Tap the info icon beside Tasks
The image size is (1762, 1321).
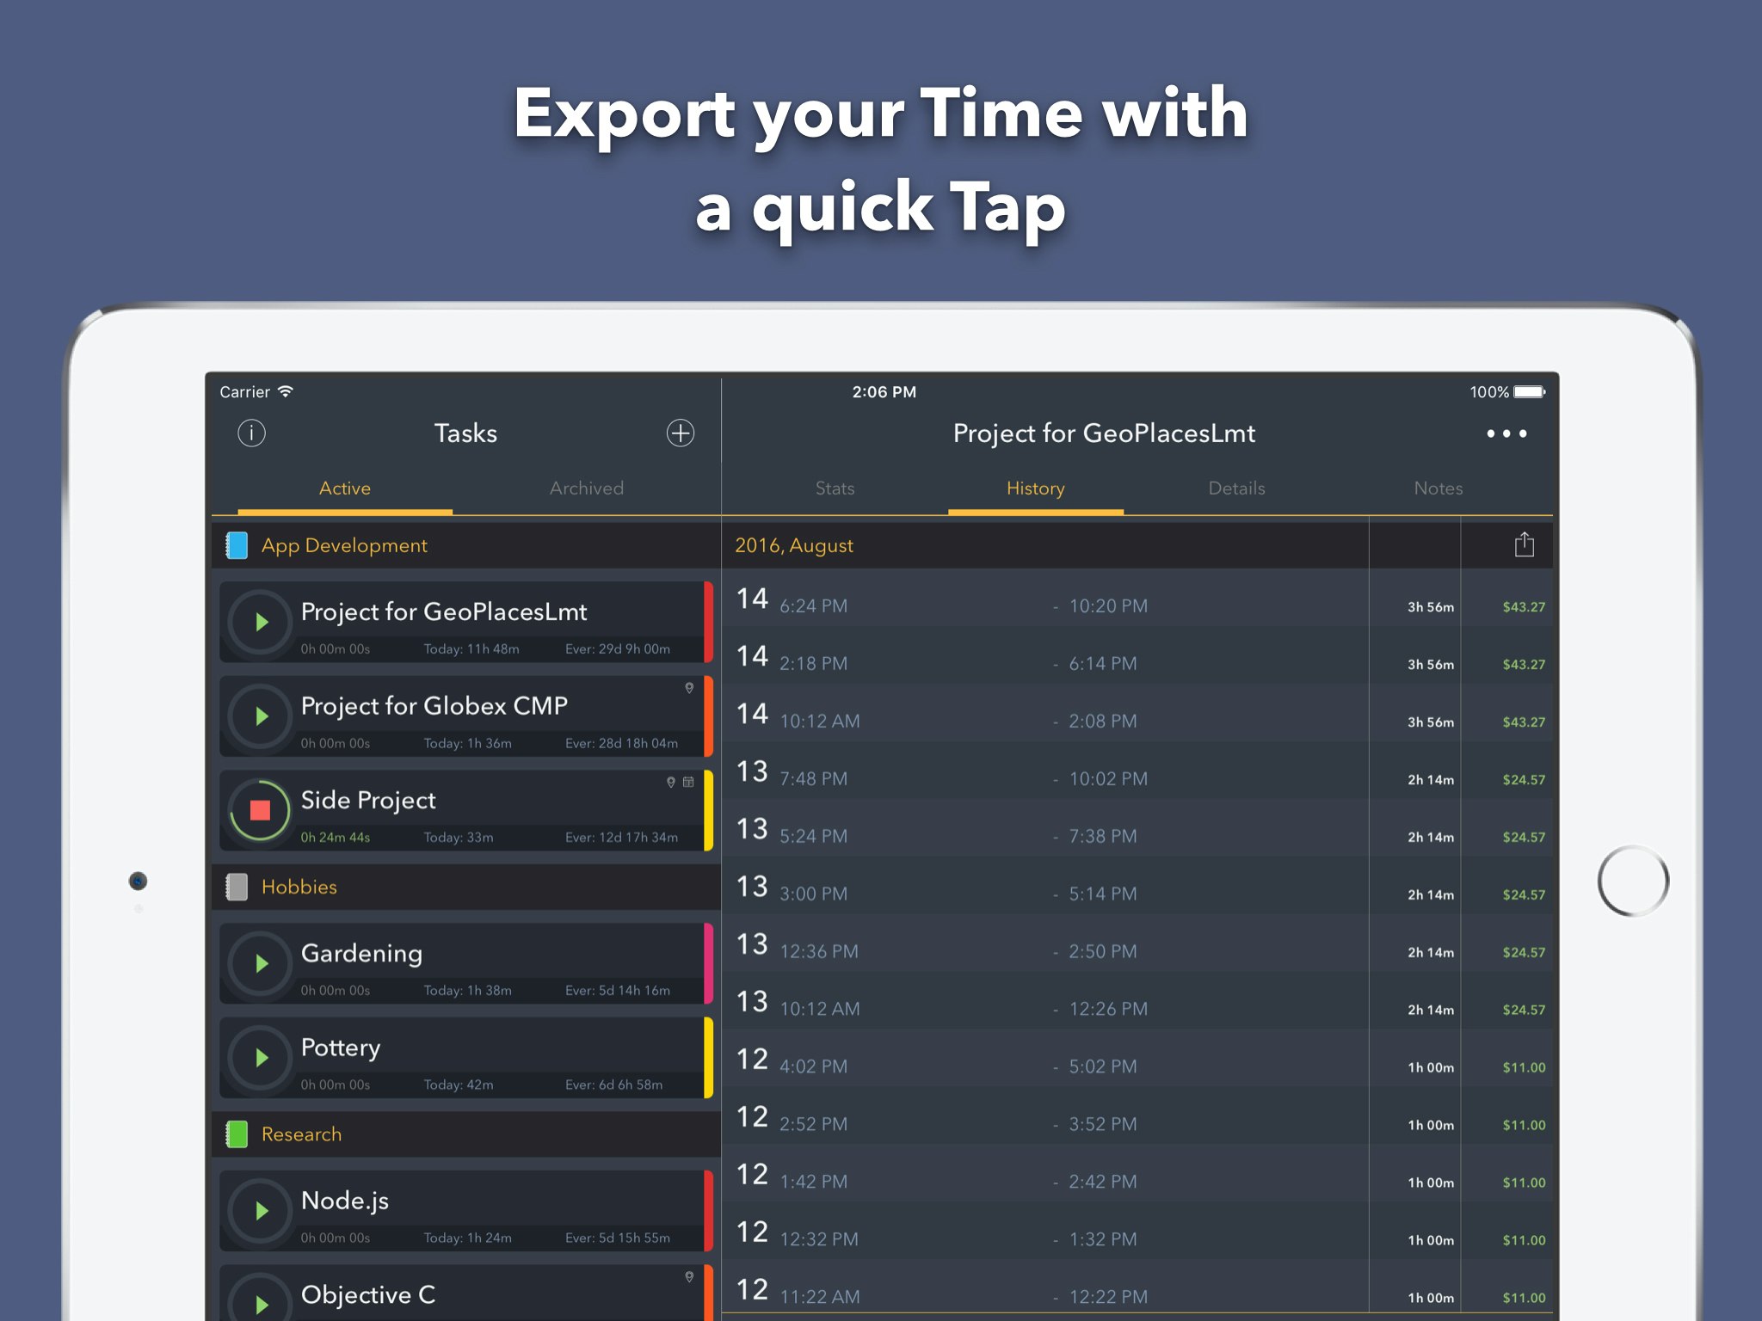251,433
